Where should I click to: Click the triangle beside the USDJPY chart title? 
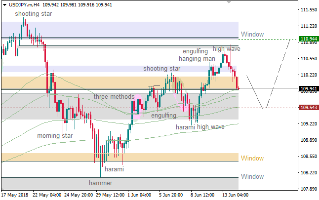tap(4, 4)
